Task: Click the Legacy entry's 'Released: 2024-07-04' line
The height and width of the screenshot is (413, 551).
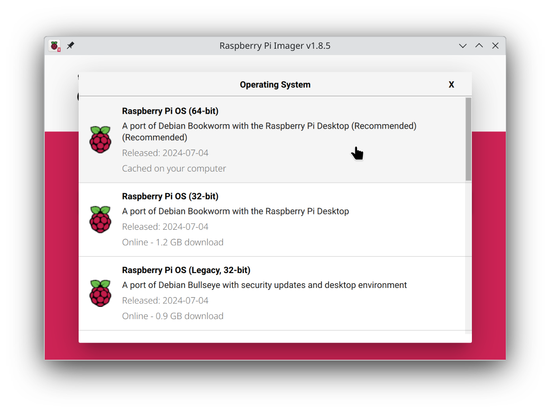Action: [165, 301]
